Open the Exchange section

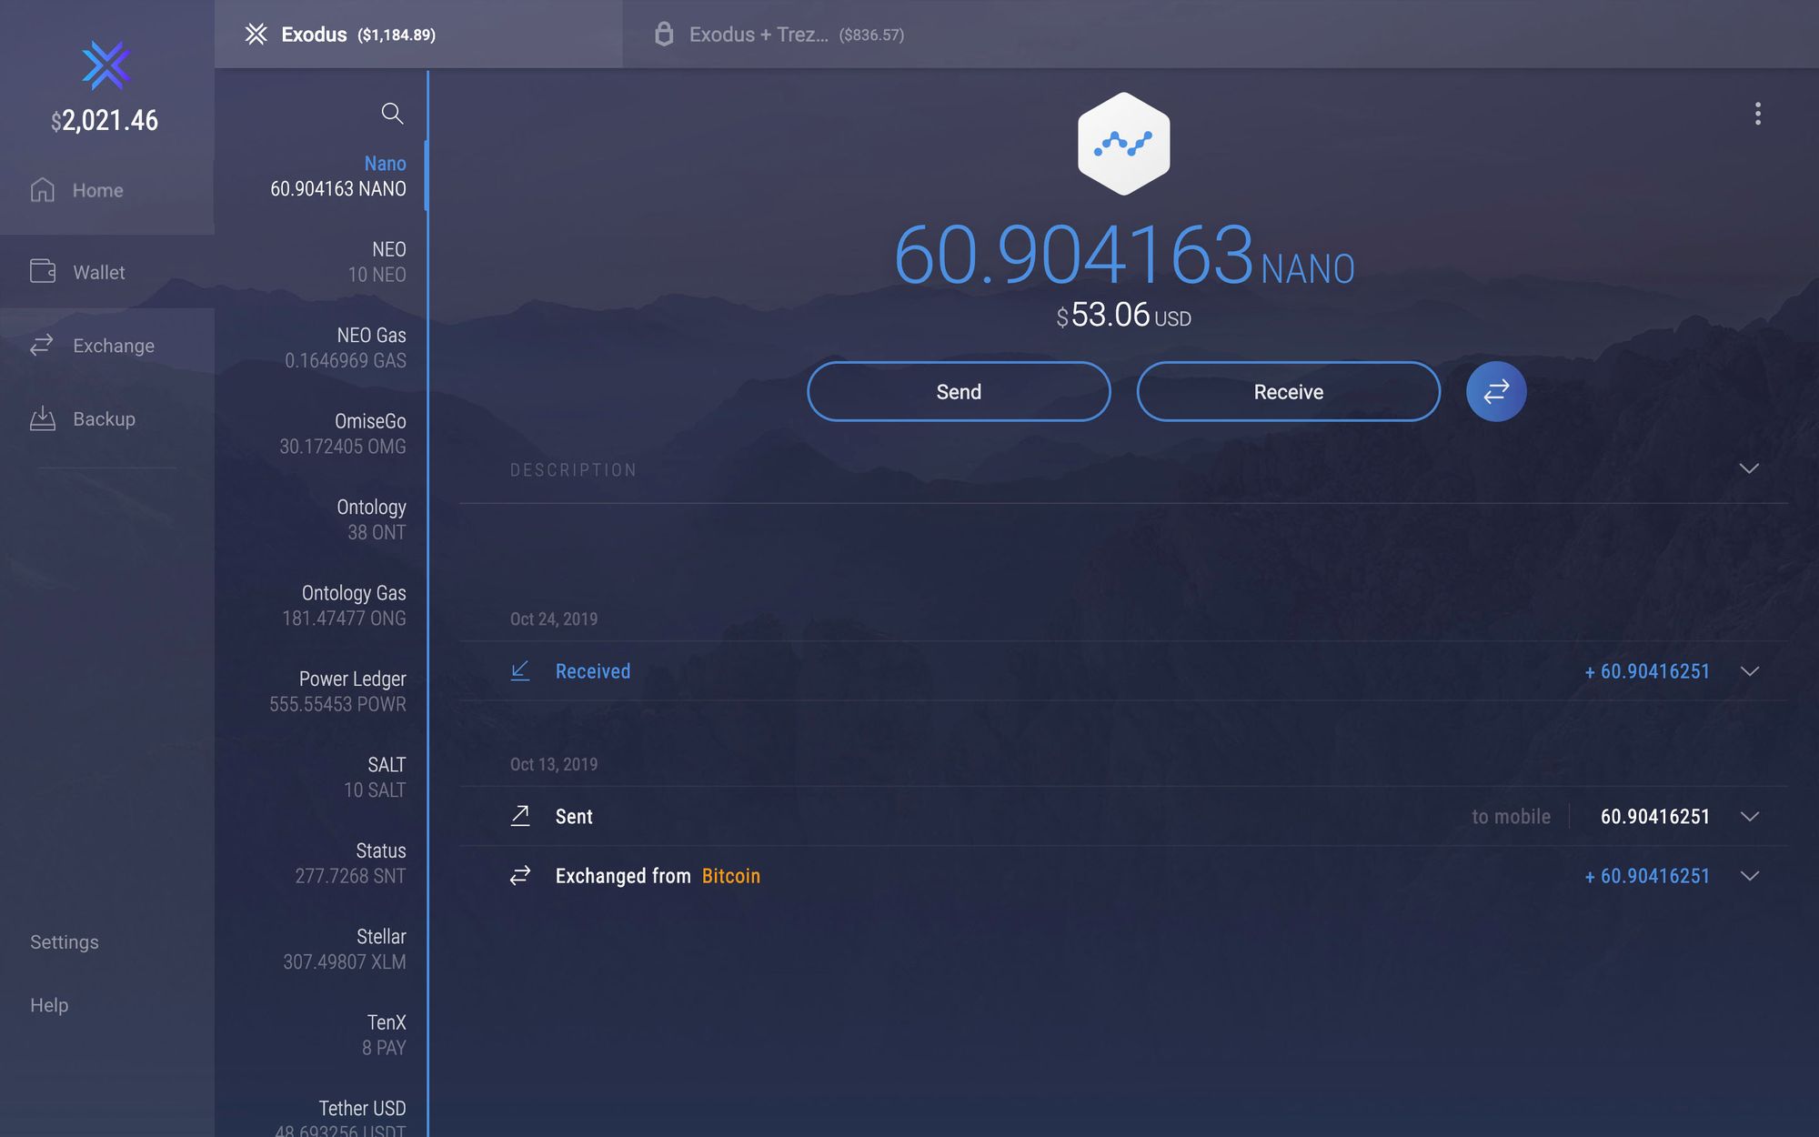point(107,346)
